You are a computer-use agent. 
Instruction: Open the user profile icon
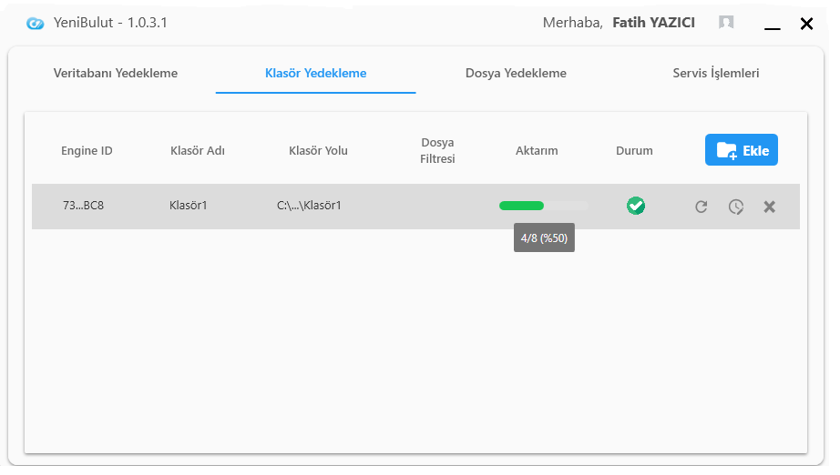(x=726, y=23)
